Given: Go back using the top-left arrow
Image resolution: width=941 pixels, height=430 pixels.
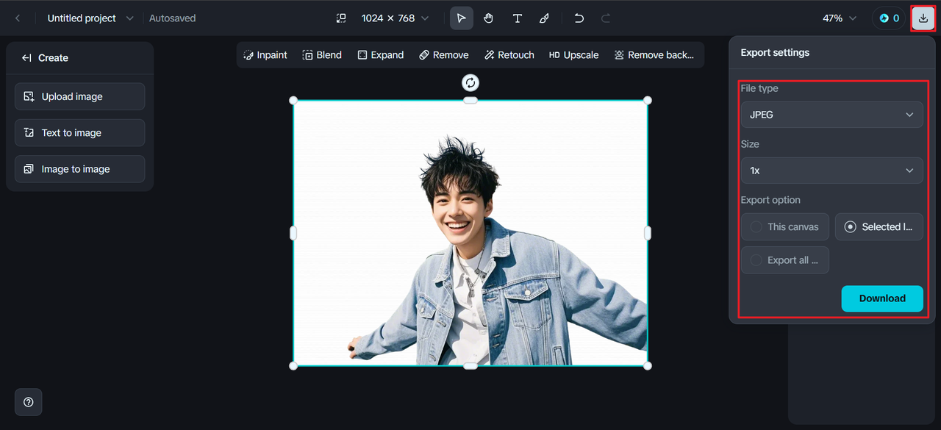Looking at the screenshot, I should (18, 18).
